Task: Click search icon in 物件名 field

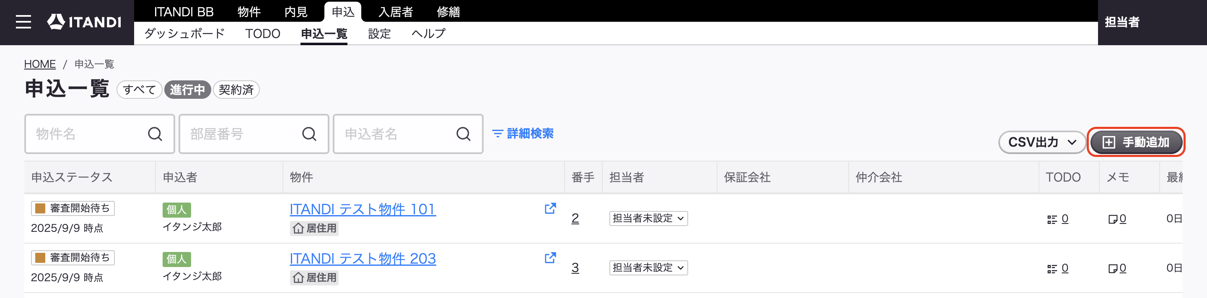Action: (155, 134)
